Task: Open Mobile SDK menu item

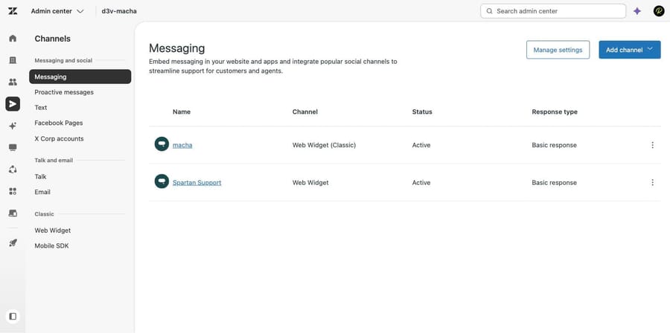Action: click(51, 245)
